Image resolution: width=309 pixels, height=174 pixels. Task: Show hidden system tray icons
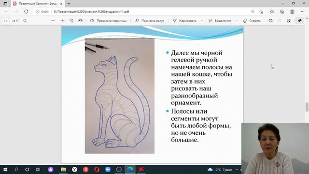click(x=237, y=170)
